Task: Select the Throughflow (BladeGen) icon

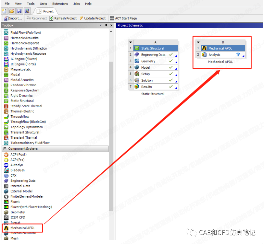Action: 6,122
